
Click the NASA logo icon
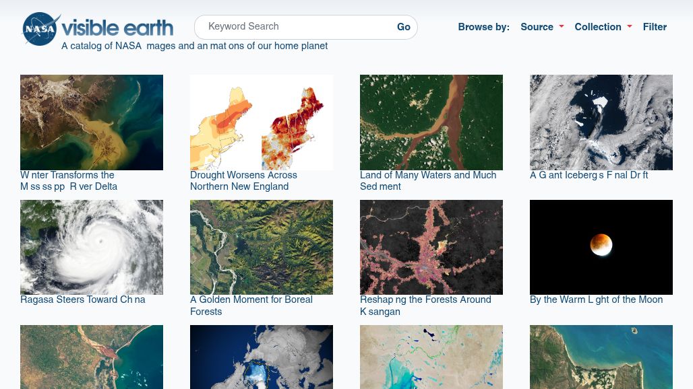click(40, 29)
